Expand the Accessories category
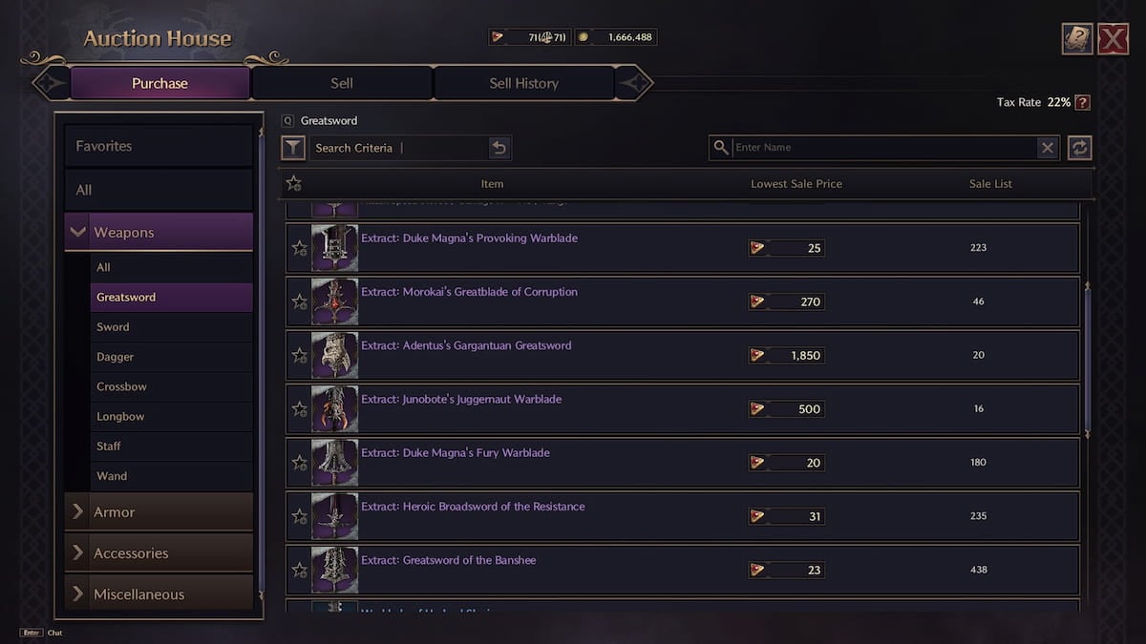Image resolution: width=1146 pixels, height=644 pixels. [78, 552]
